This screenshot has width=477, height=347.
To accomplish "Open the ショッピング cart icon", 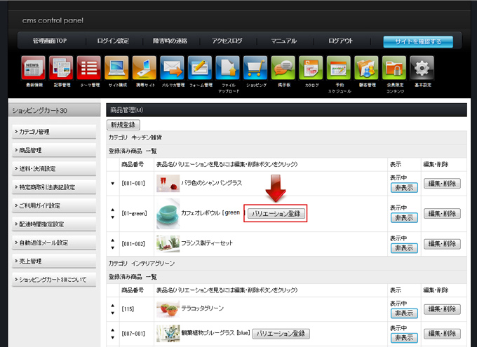I will [255, 69].
